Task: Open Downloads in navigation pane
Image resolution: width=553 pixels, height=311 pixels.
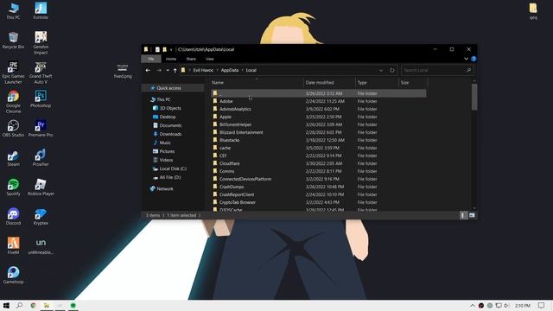Action: point(170,134)
